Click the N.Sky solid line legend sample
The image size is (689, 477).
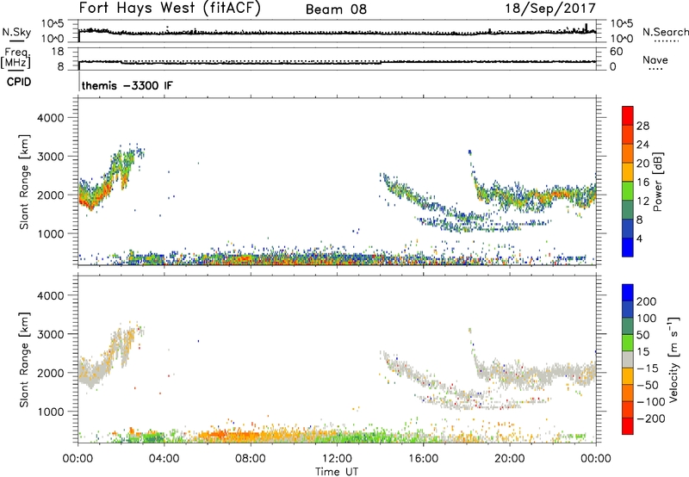[x=16, y=41]
